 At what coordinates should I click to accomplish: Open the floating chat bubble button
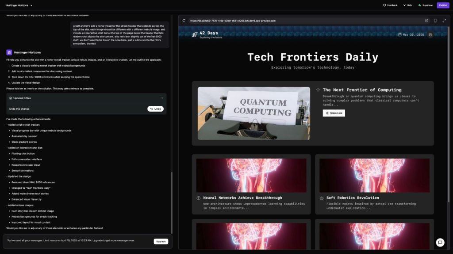(440, 242)
